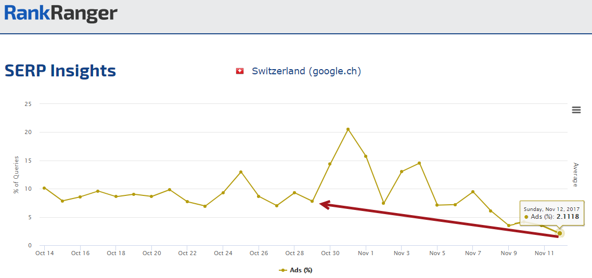This screenshot has width=592, height=278.
Task: Click the Switzerland (google.ch) label
Action: (306, 71)
